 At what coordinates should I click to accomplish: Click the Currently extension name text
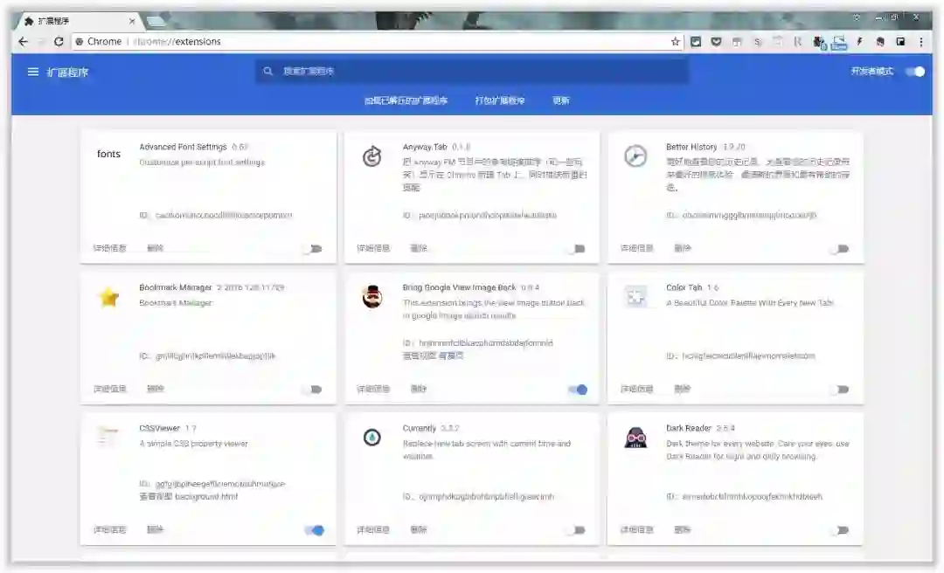(419, 428)
